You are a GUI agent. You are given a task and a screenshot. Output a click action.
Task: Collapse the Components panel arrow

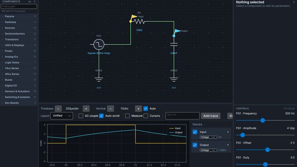(35, 2)
